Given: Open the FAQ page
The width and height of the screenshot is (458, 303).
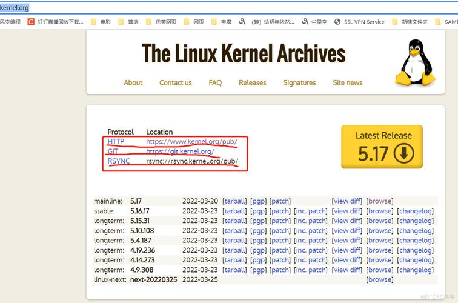Looking at the screenshot, I should [x=215, y=82].
